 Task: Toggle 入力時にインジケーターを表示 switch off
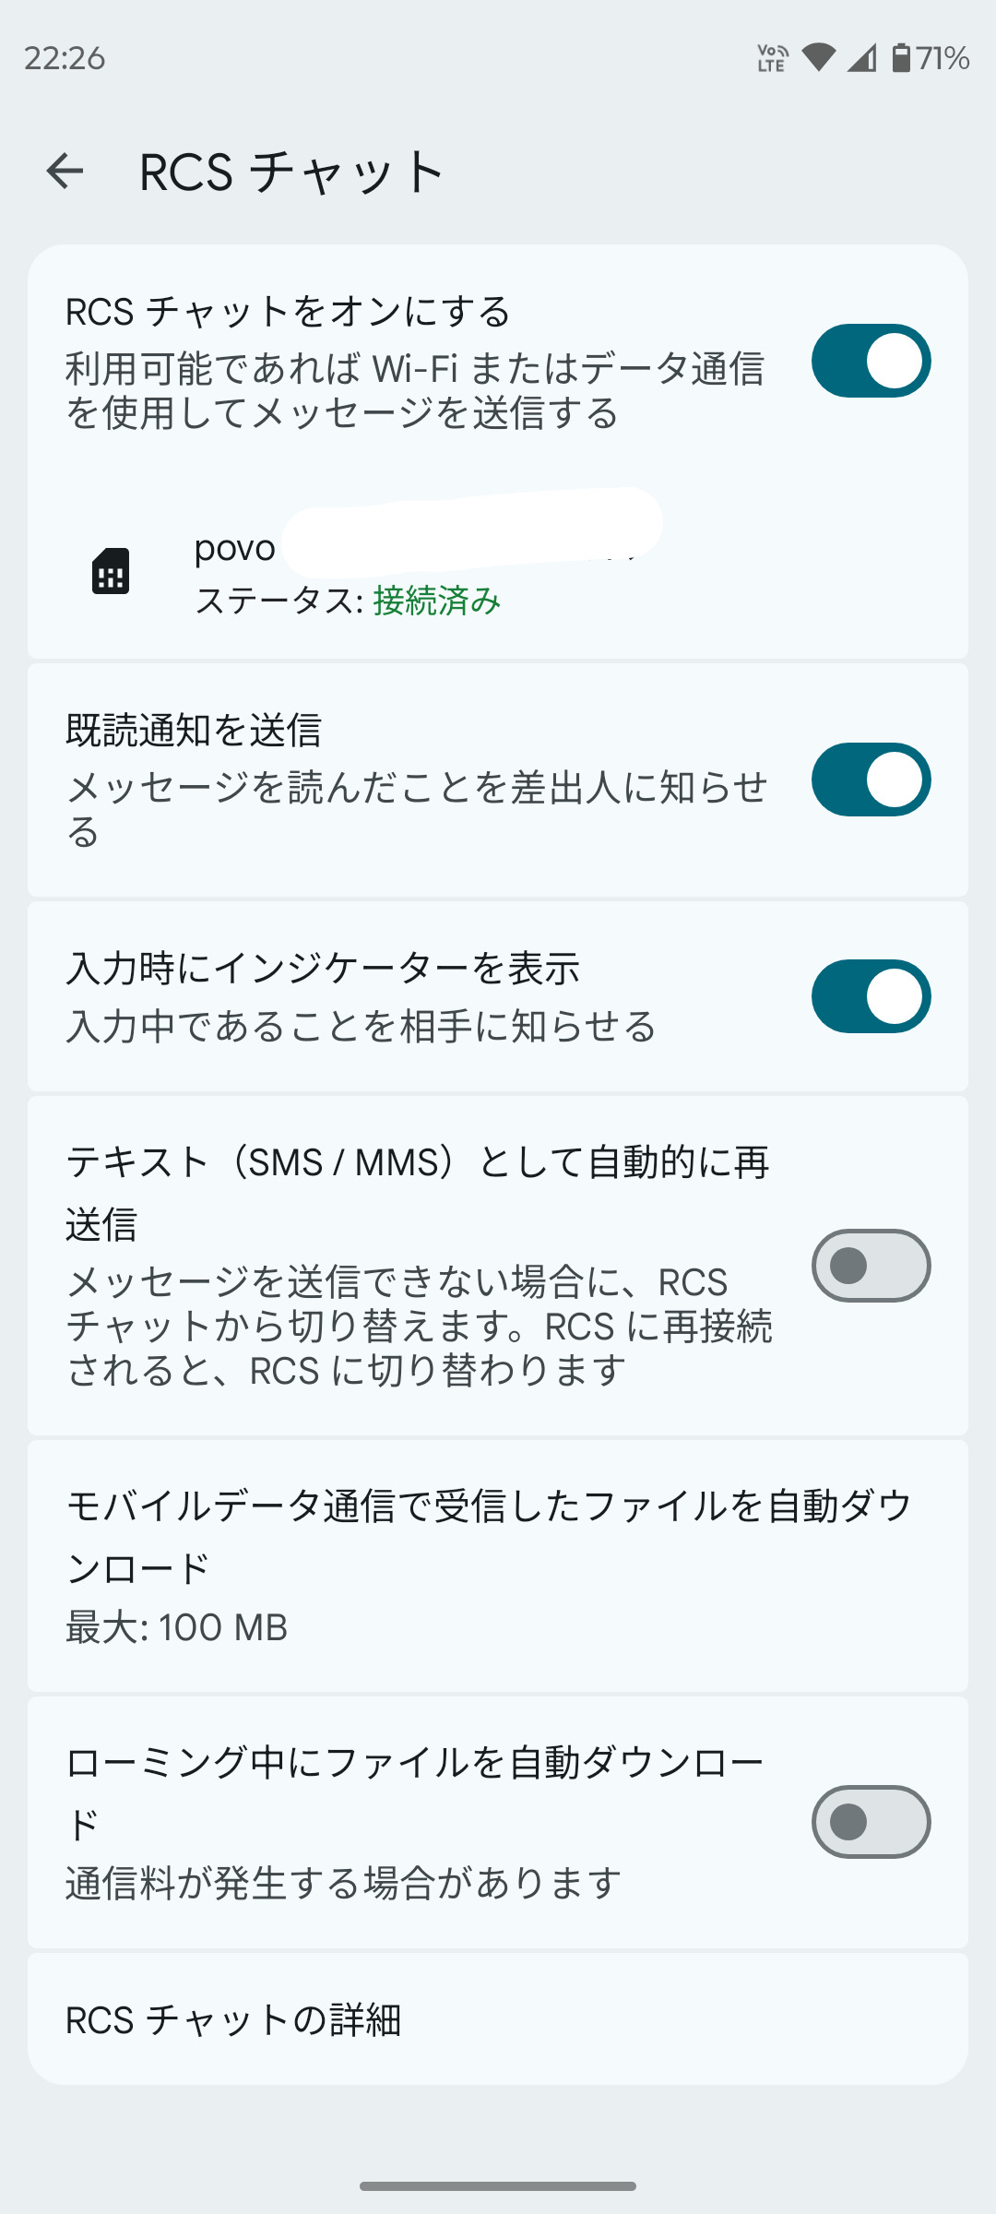click(x=871, y=996)
